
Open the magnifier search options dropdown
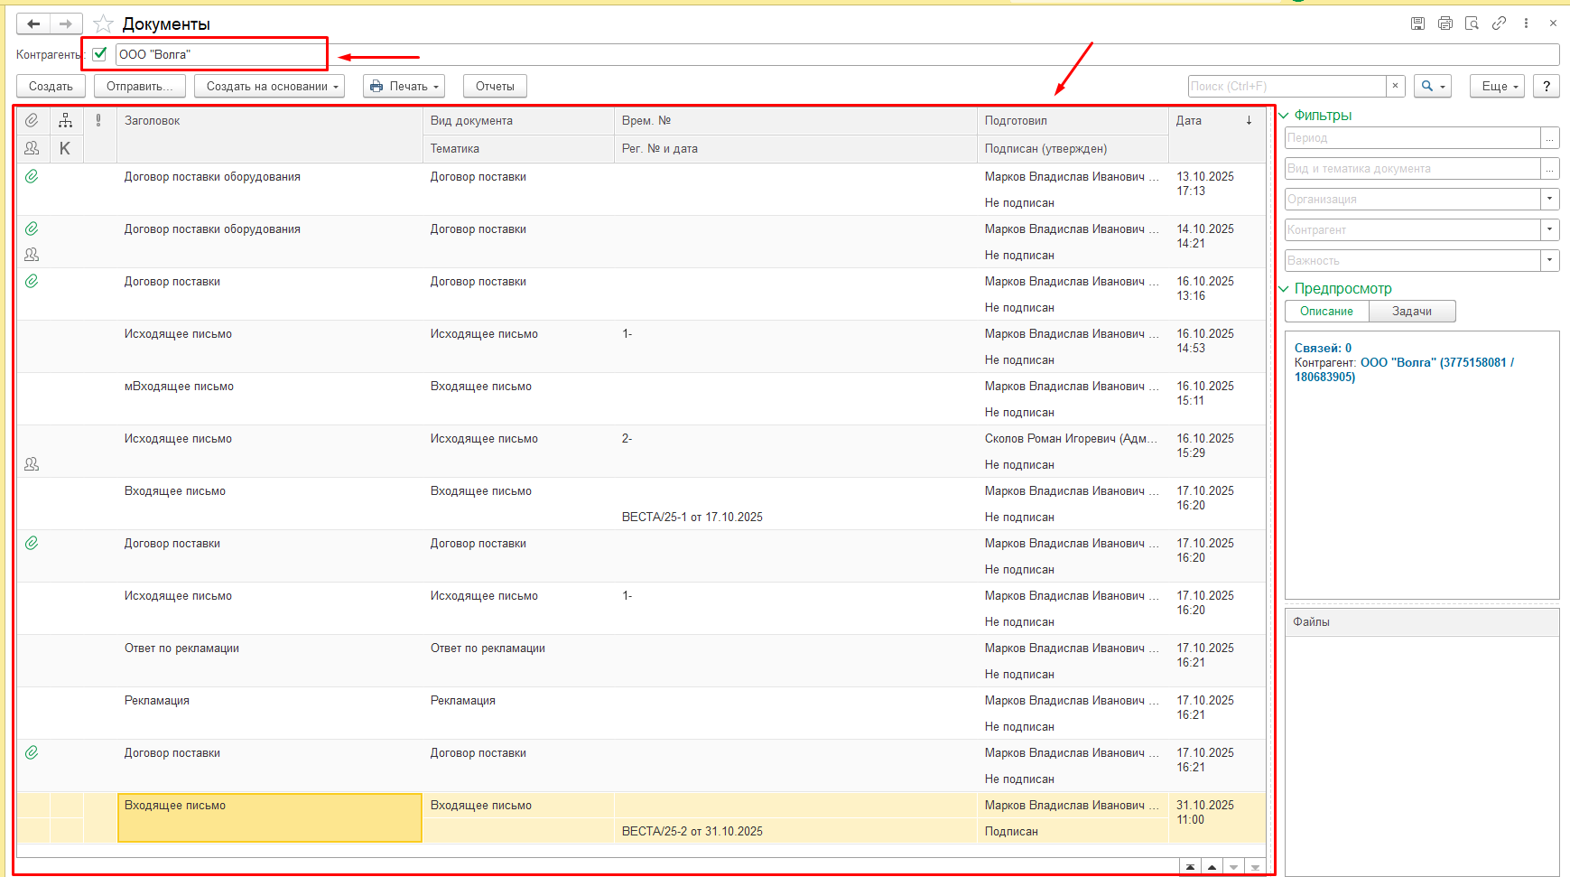[x=1433, y=86]
